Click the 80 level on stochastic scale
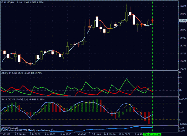Viewport: 187px width, 136px height. point(180,103)
